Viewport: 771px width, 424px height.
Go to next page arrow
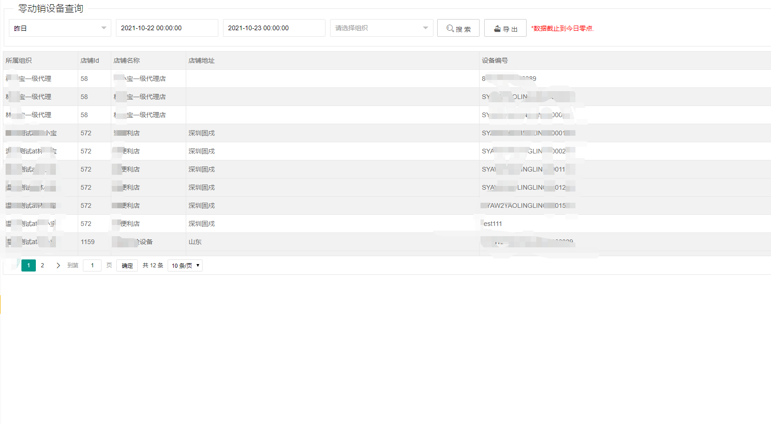tap(58, 265)
